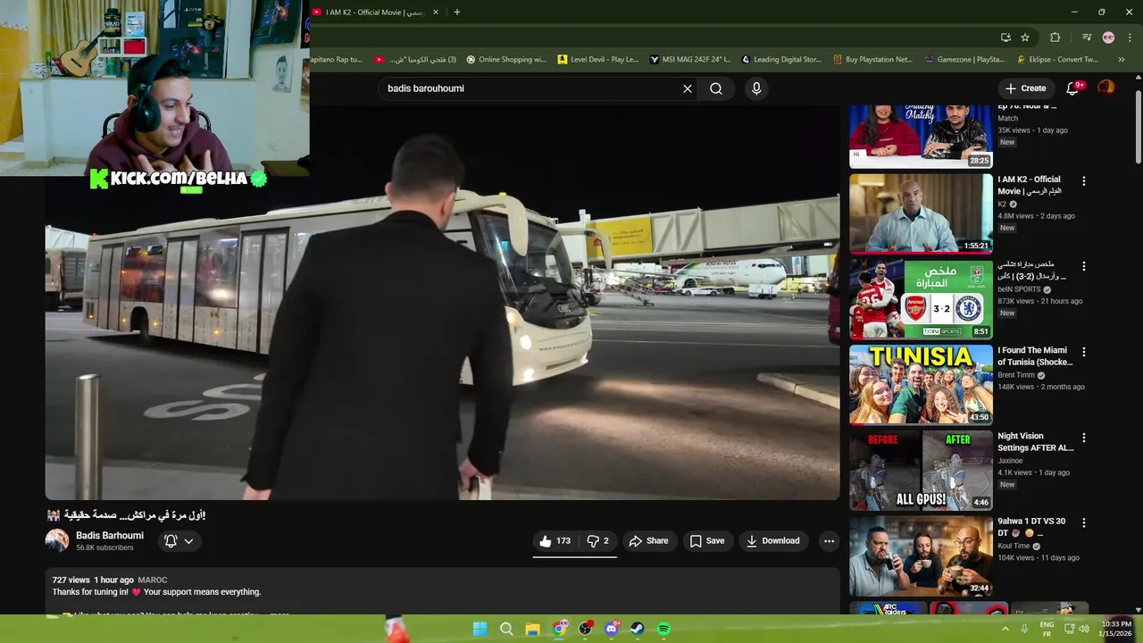
Task: Click the YouTube search magnifier button
Action: coord(716,88)
